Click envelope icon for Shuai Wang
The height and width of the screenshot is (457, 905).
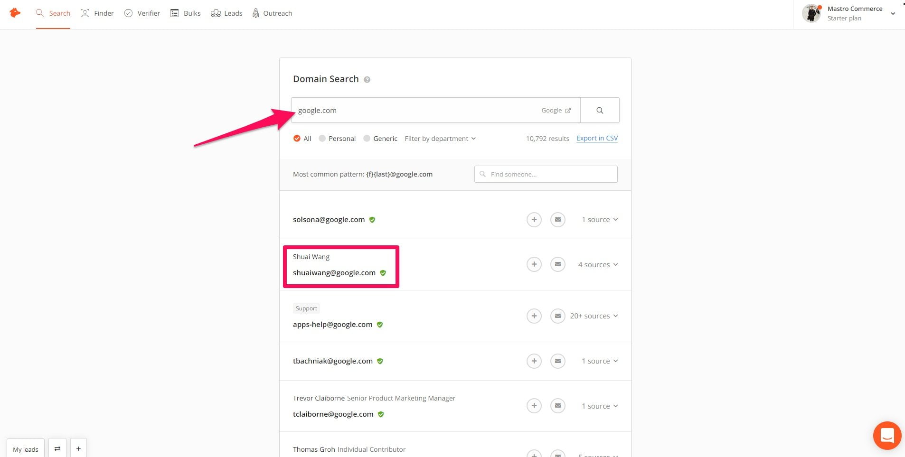click(558, 264)
